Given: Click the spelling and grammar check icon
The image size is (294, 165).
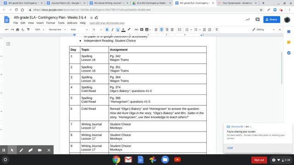Looking at the screenshot, I should 23,29.
